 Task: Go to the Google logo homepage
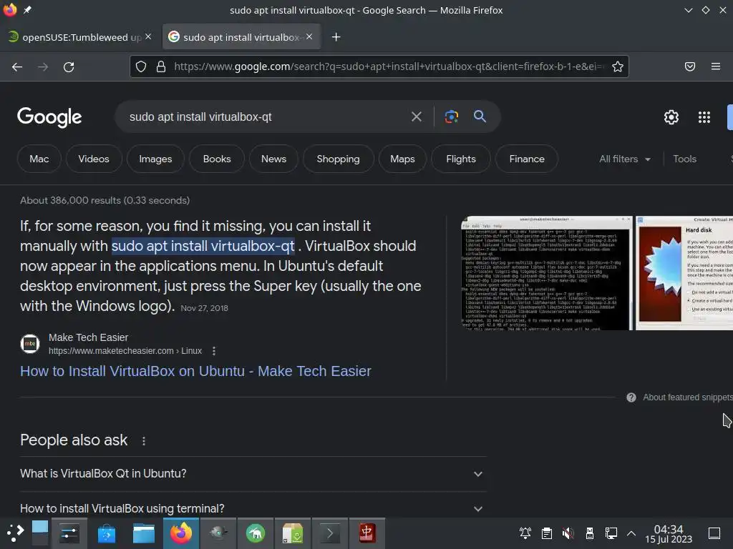pyautogui.click(x=49, y=117)
